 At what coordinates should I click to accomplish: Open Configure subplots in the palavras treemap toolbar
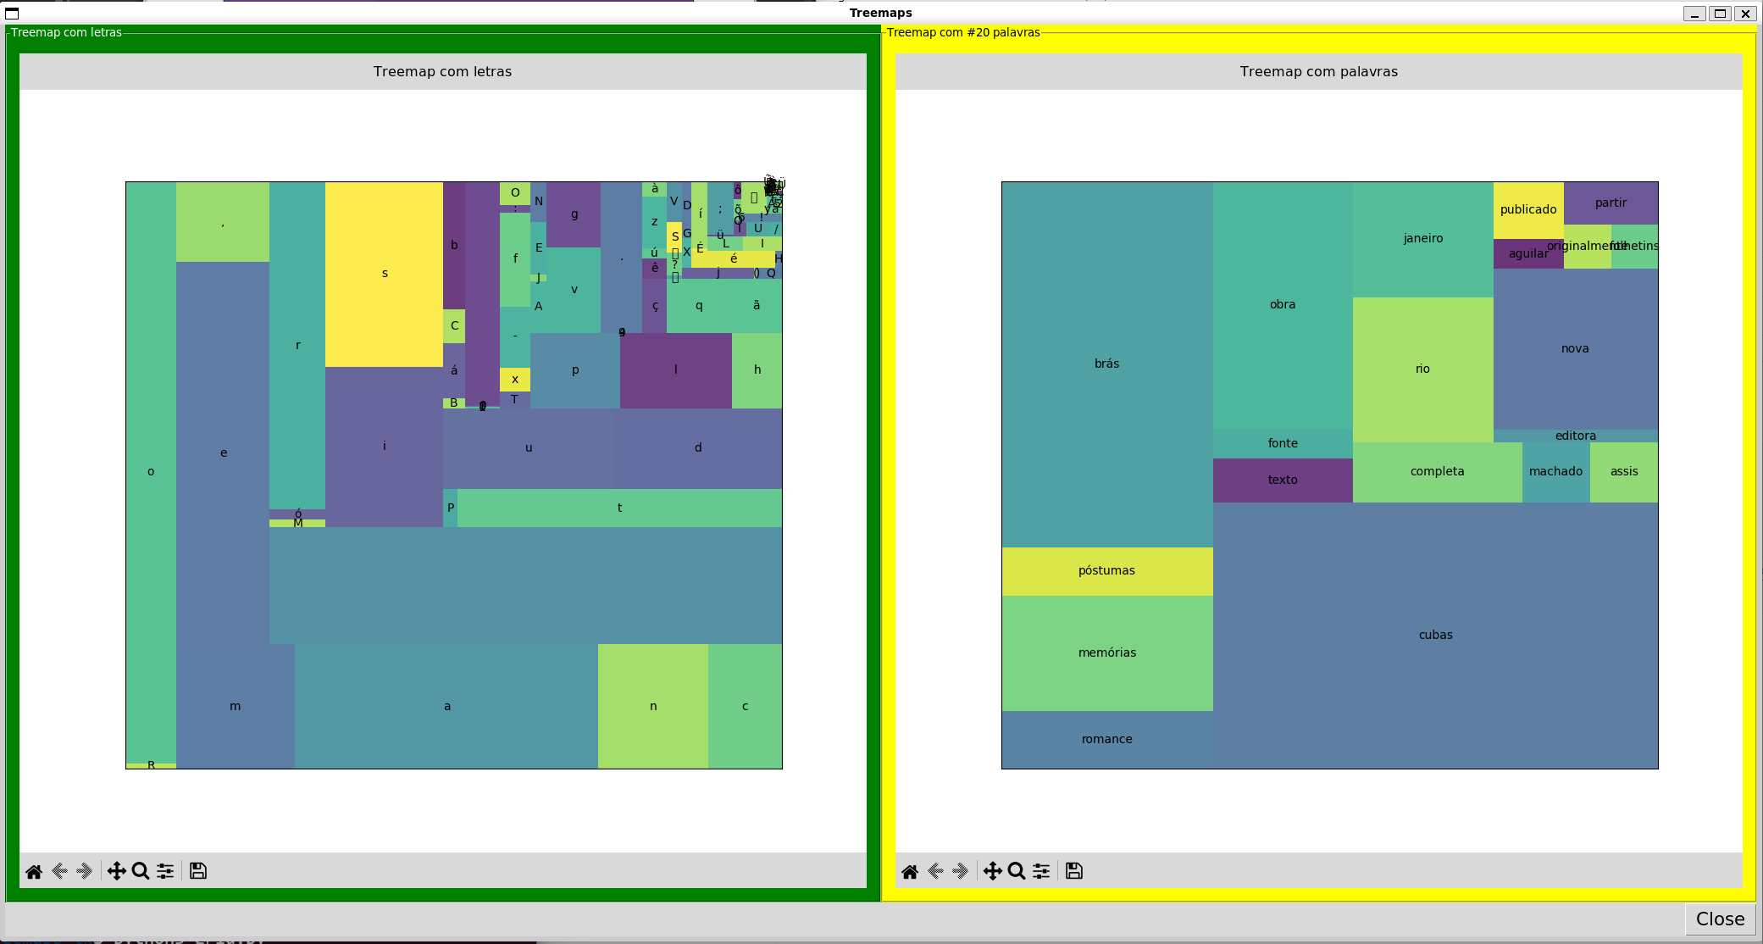[1041, 871]
